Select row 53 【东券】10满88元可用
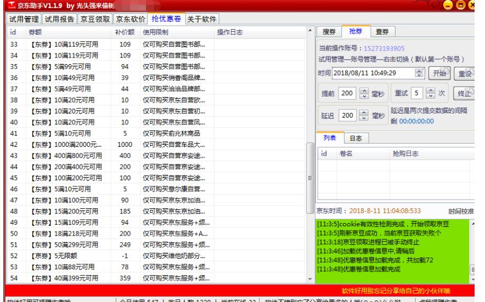Screen dimensions: 485x302 [156, 267]
